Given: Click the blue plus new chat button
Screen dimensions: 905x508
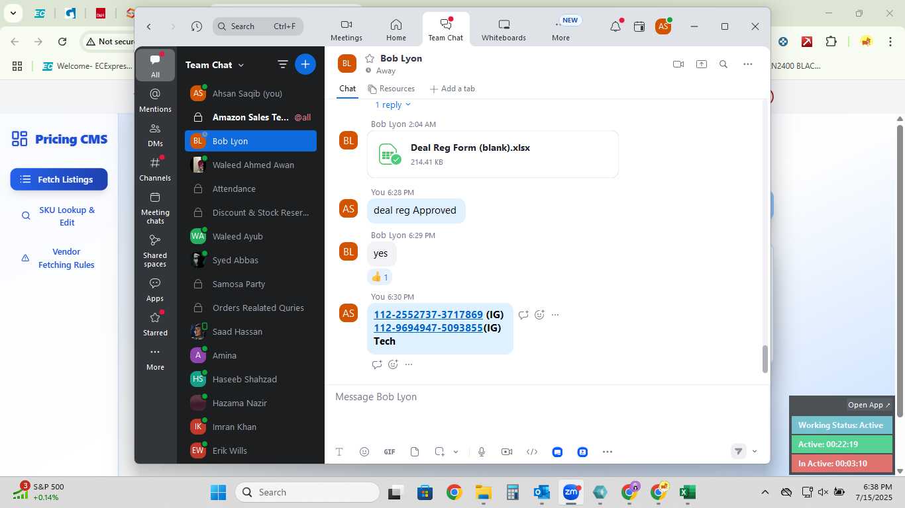Looking at the screenshot, I should (305, 64).
